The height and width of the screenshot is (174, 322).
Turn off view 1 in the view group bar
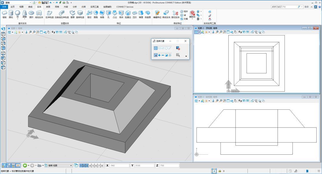[81, 166]
